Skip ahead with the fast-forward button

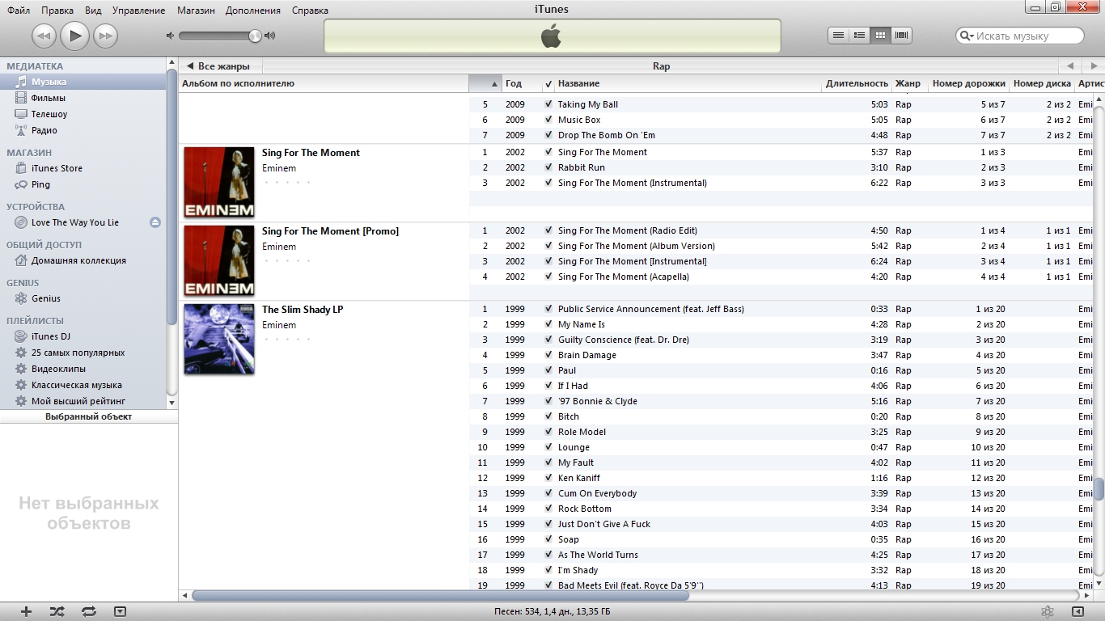click(x=105, y=36)
